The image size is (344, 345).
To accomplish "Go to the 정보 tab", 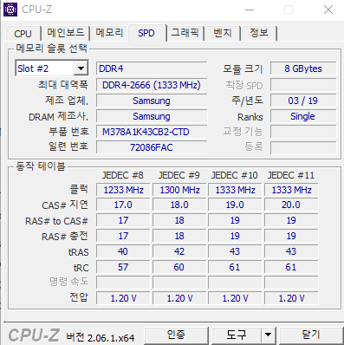I will coord(259,33).
